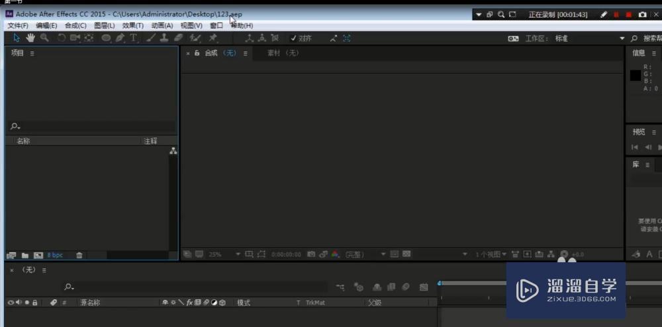Click the project panel search field
Screen dimensions: 662x327
pos(91,126)
